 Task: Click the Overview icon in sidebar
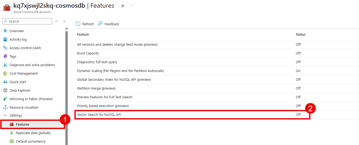[5, 31]
